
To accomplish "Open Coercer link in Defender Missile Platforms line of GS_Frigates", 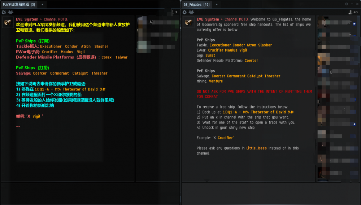I will pos(251,61).
